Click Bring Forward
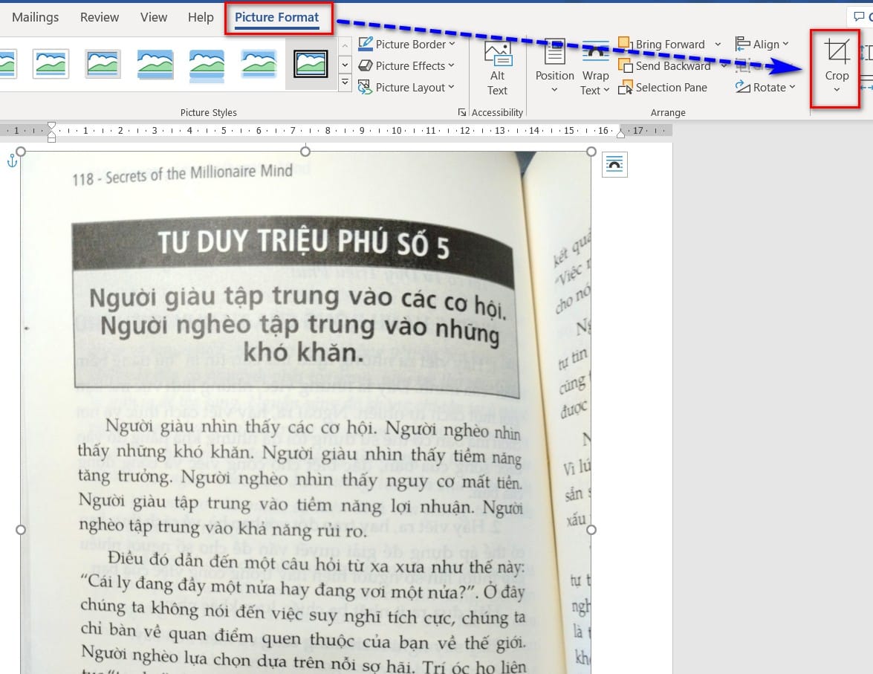Viewport: 873px width, 674px height. (x=662, y=44)
